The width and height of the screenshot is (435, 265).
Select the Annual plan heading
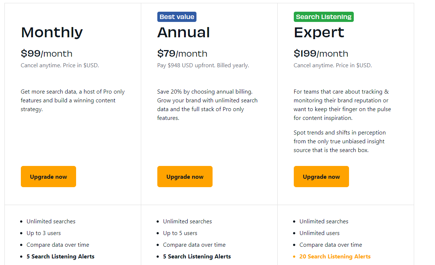tap(183, 33)
